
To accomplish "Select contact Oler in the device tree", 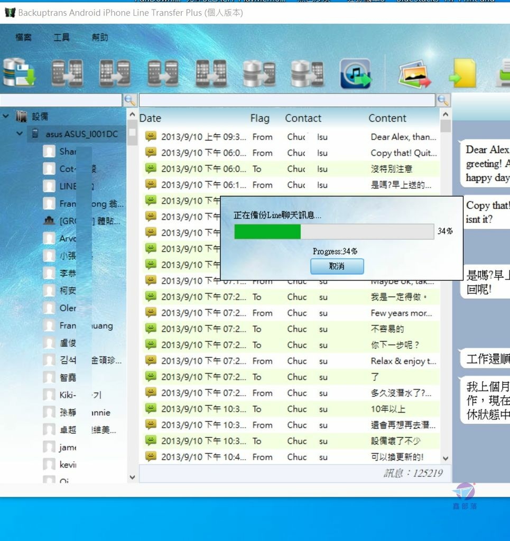I will pos(68,308).
